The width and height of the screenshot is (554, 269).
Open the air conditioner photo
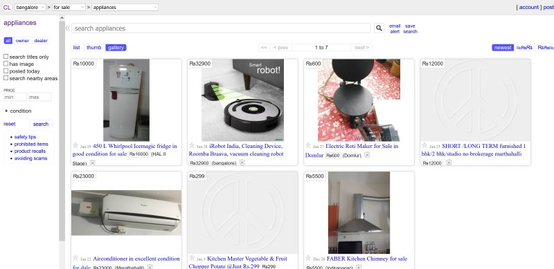click(x=126, y=213)
